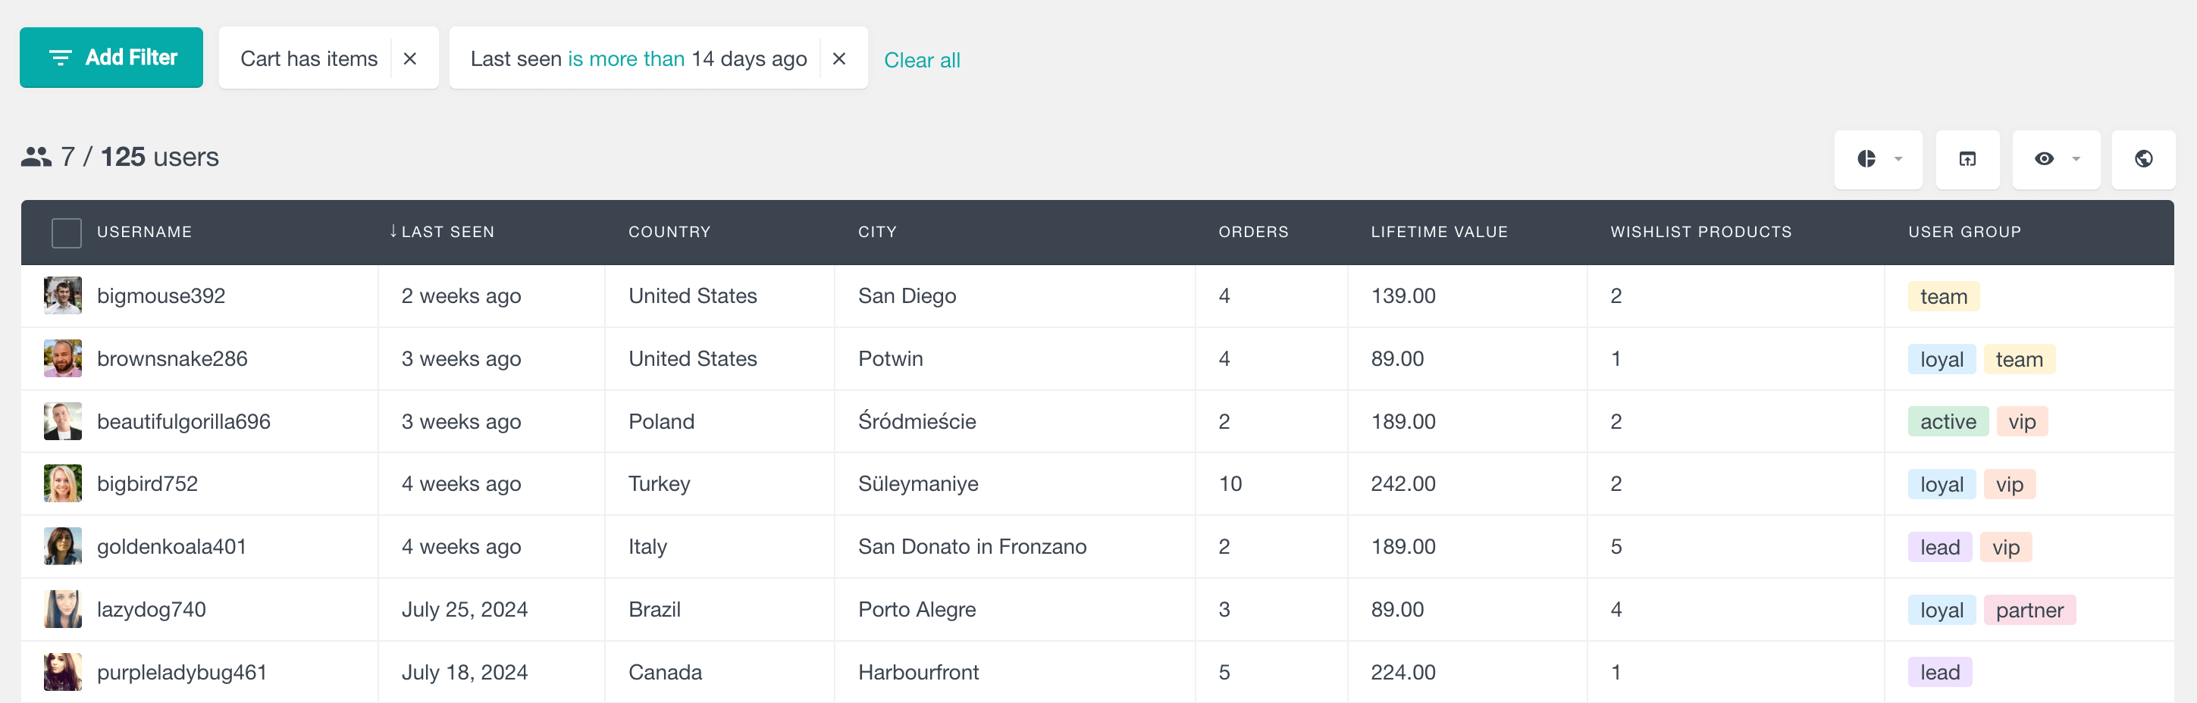Click the 'lead' tag on goldenkoala401
Screen dimensions: 2197x703
(x=1939, y=547)
